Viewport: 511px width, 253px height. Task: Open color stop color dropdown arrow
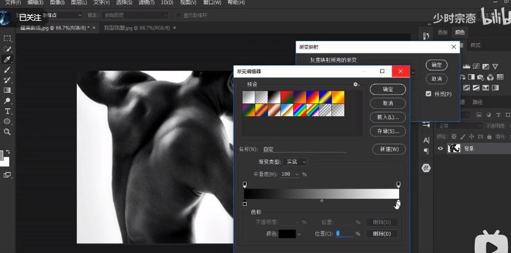click(x=299, y=234)
